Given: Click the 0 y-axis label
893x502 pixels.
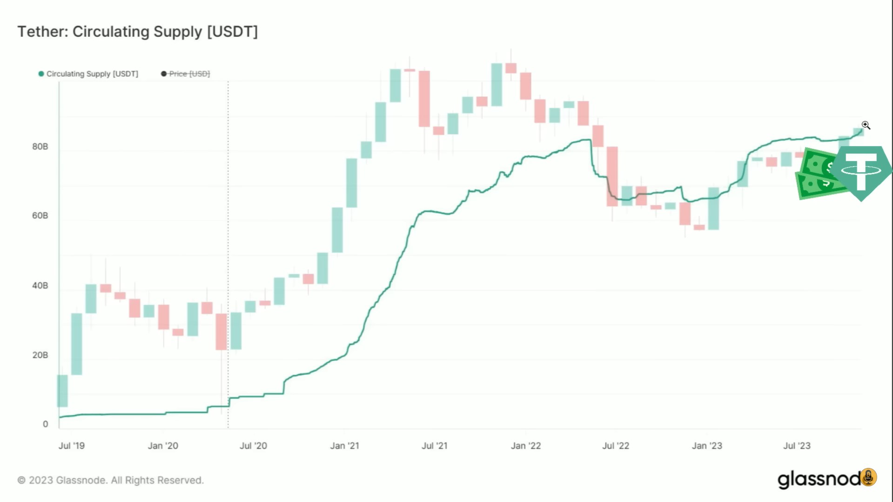Looking at the screenshot, I should click(x=45, y=424).
